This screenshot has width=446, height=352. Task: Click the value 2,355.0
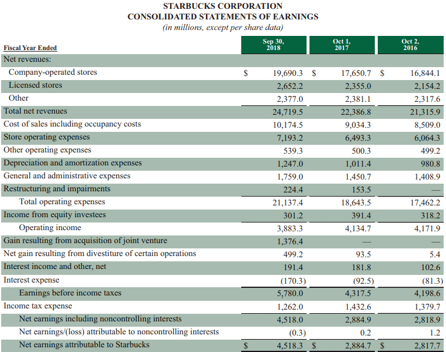pyautogui.click(x=358, y=86)
